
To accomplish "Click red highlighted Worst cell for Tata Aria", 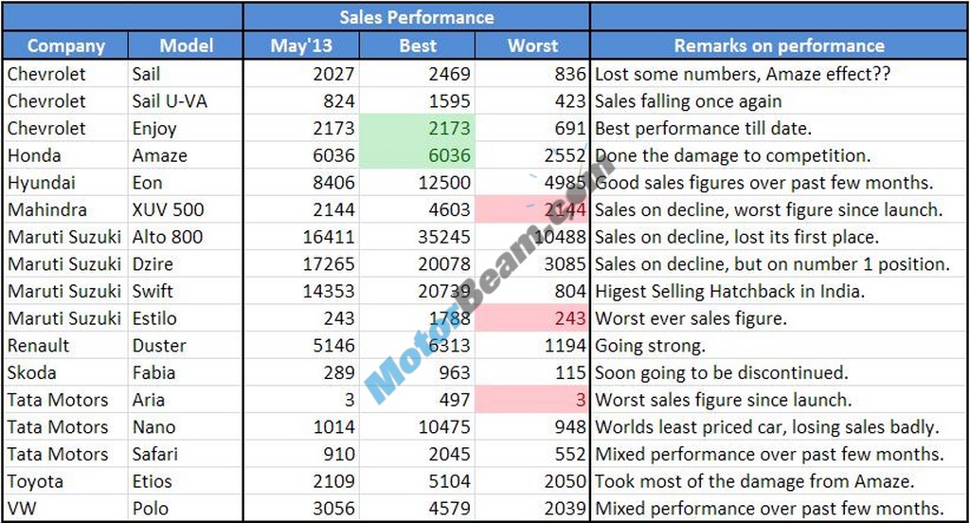I will pos(532,400).
